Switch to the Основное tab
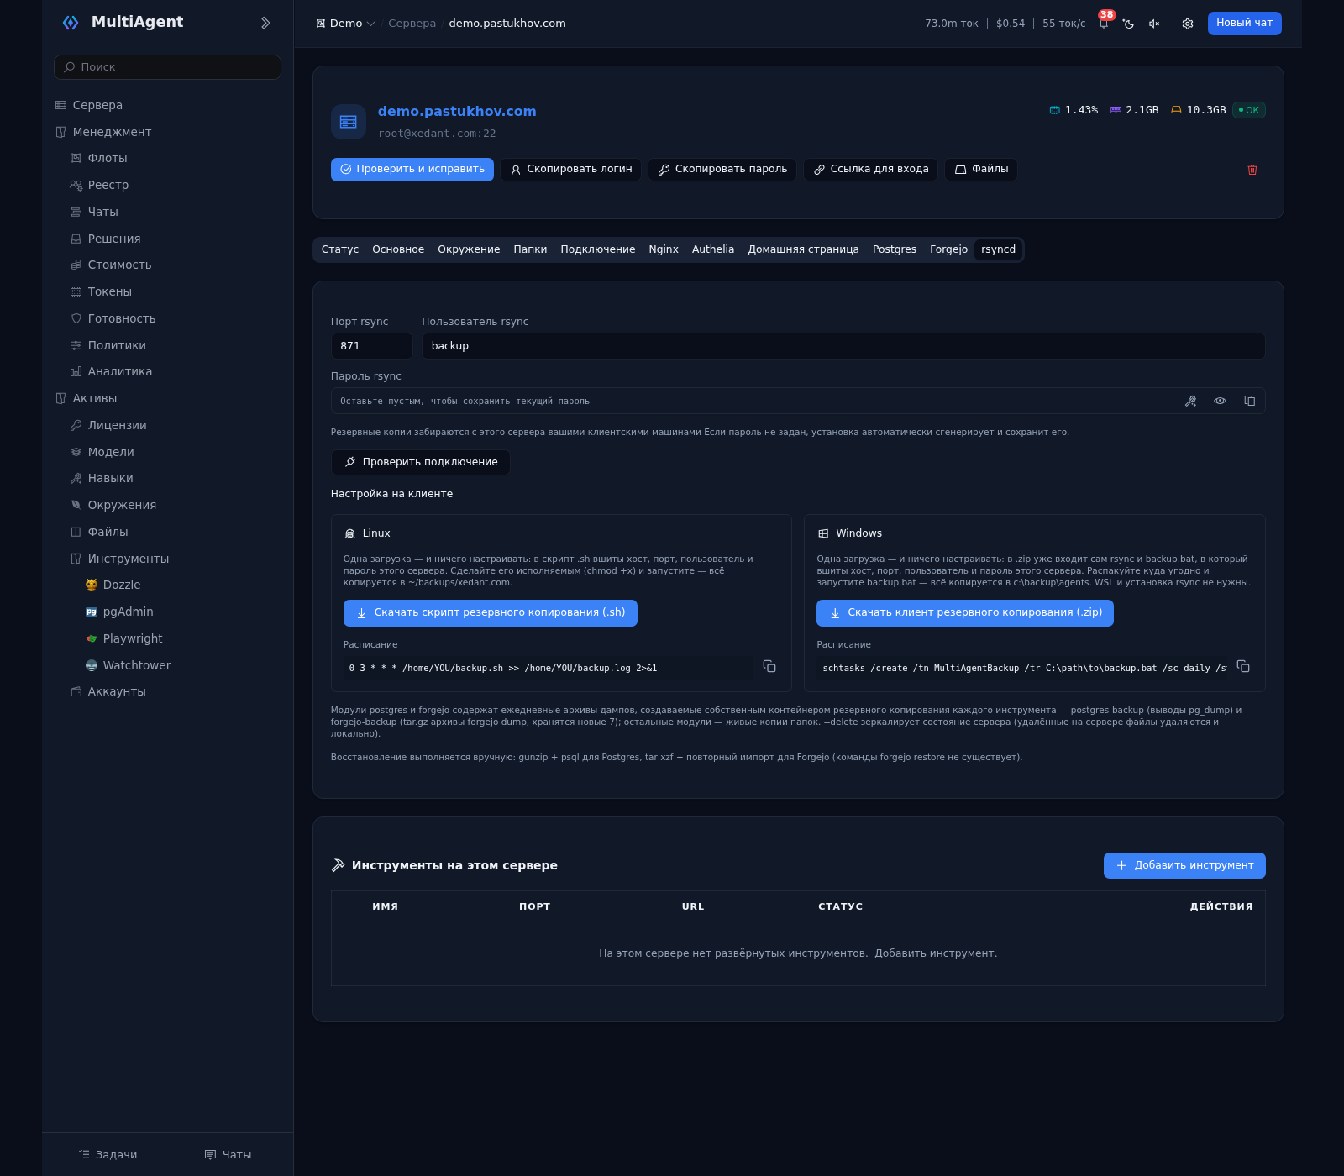The image size is (1344, 1176). coord(398,249)
